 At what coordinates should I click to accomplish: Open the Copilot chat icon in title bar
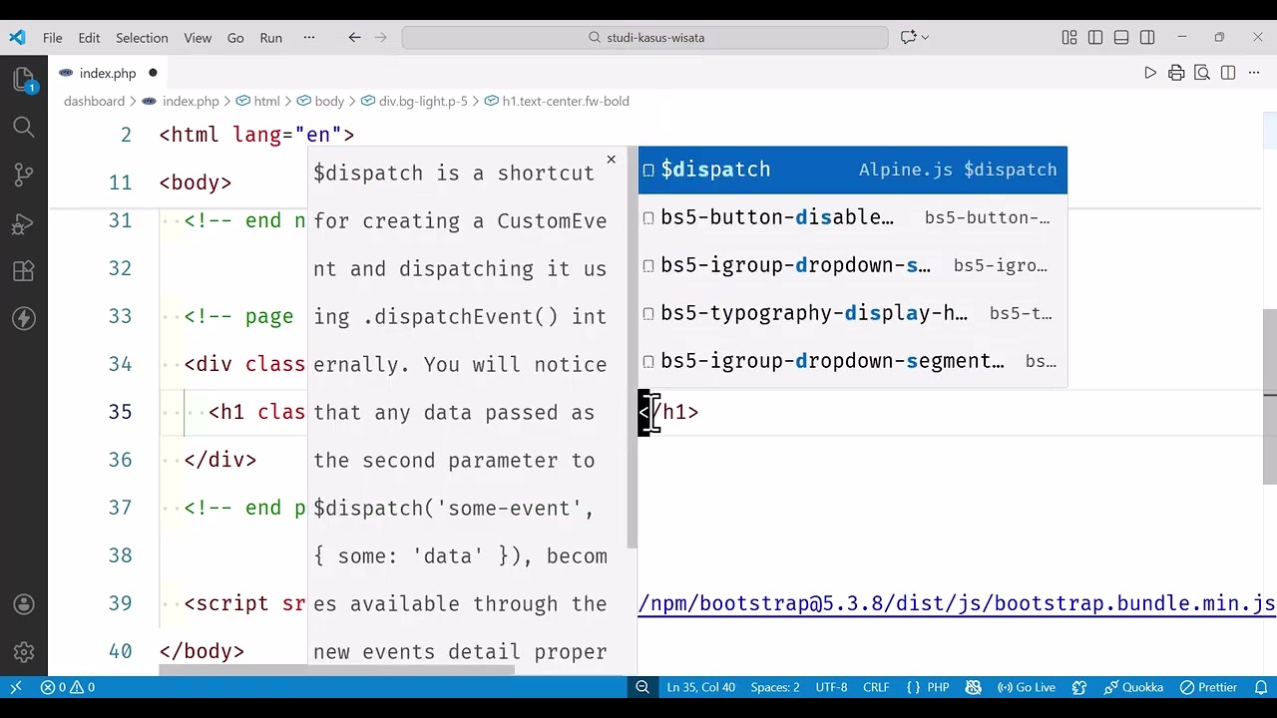tap(908, 37)
